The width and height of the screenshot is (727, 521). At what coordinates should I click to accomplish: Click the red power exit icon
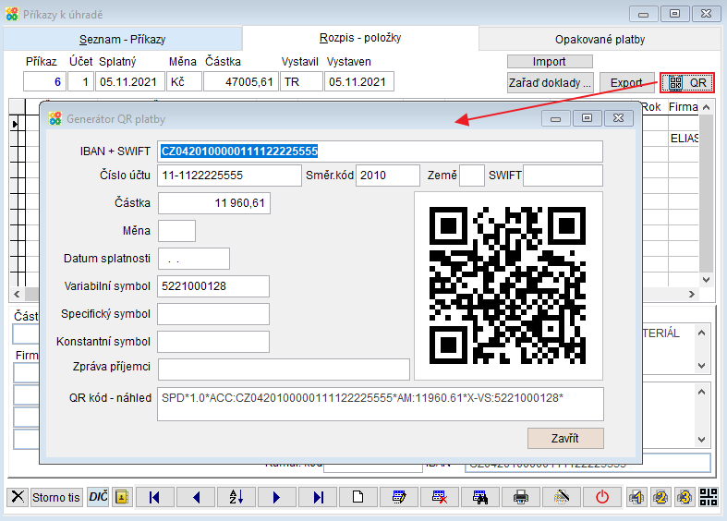coord(601,497)
